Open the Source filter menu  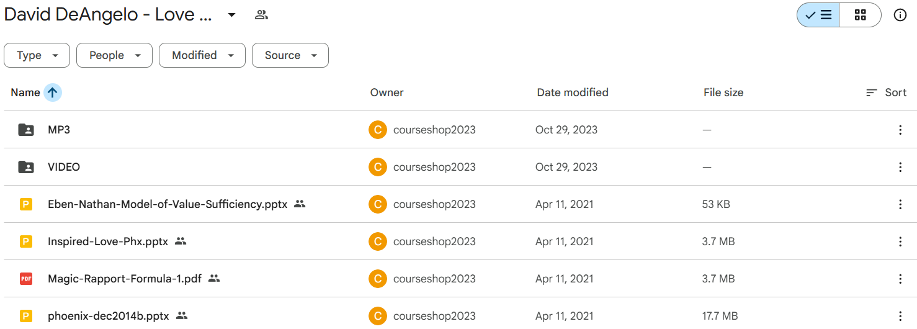pyautogui.click(x=290, y=55)
